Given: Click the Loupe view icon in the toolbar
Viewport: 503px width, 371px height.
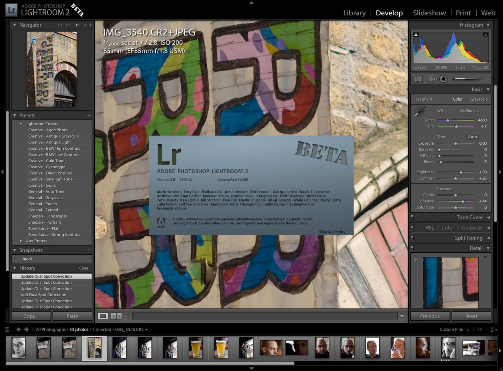Looking at the screenshot, I should pos(103,316).
